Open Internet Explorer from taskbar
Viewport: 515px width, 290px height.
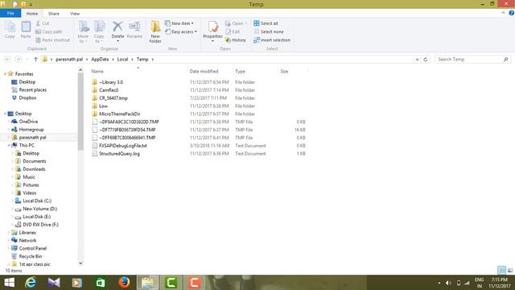(31, 283)
